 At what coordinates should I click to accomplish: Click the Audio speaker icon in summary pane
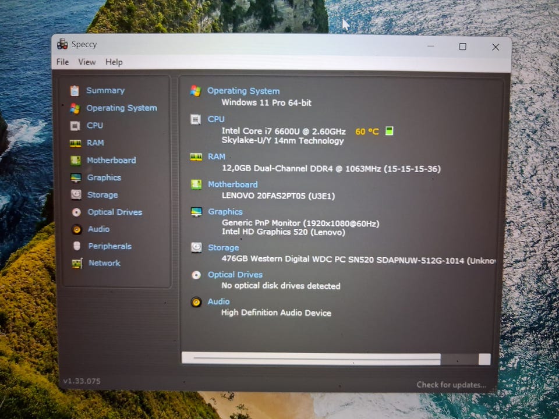pyautogui.click(x=196, y=302)
